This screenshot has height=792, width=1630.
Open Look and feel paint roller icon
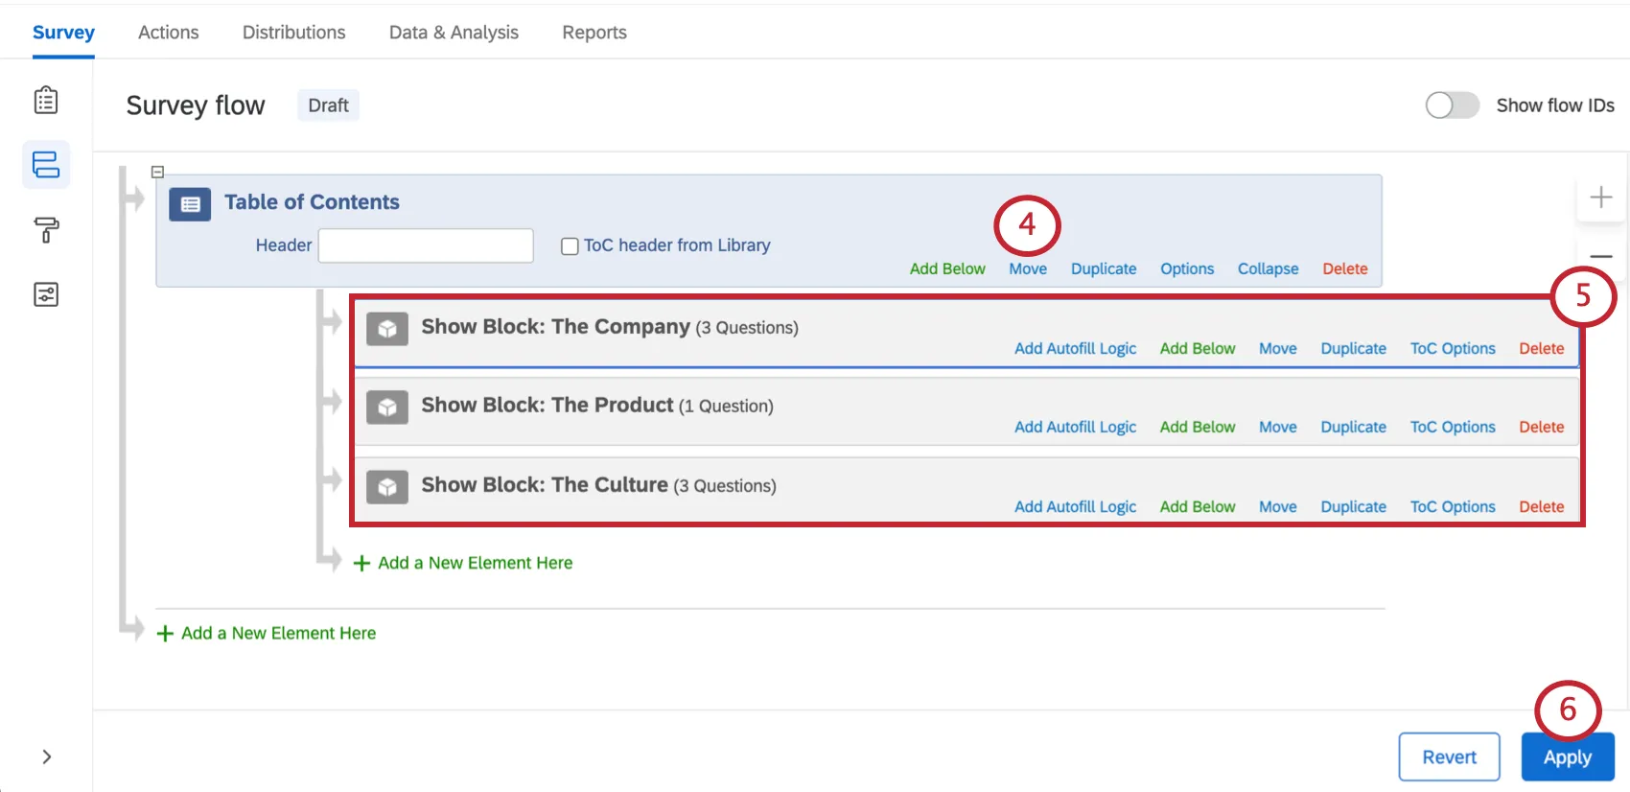click(46, 230)
